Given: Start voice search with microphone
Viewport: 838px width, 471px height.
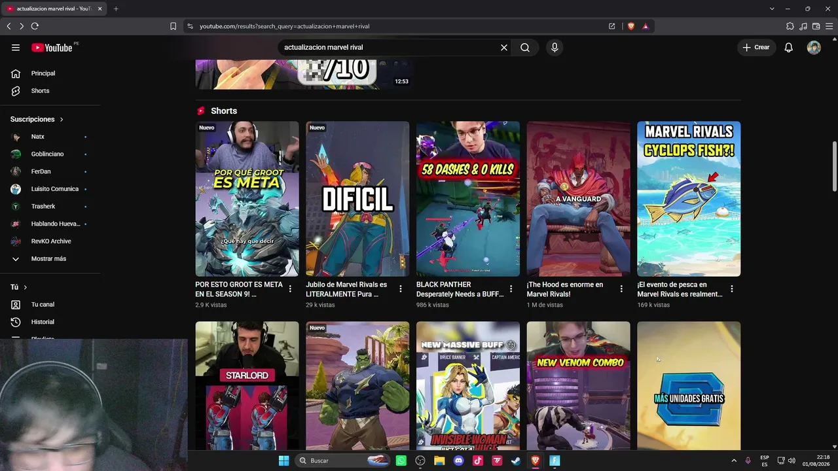Looking at the screenshot, I should pos(555,48).
